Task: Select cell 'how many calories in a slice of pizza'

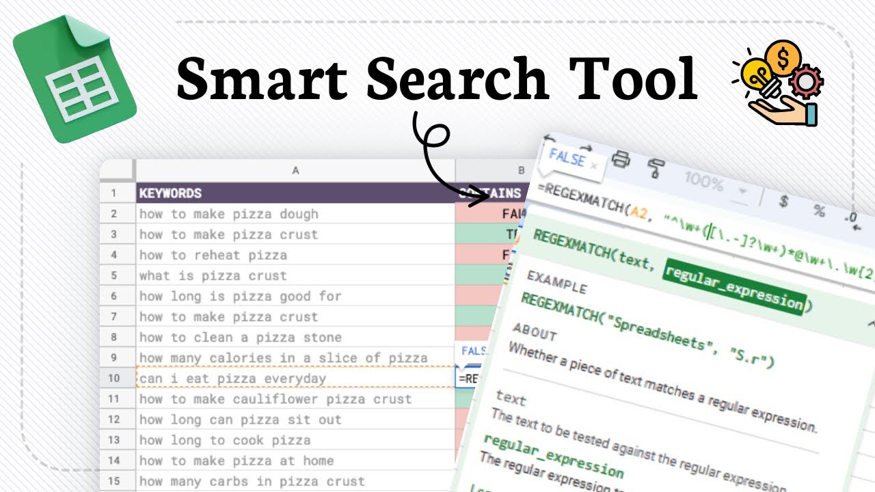Action: 295,357
